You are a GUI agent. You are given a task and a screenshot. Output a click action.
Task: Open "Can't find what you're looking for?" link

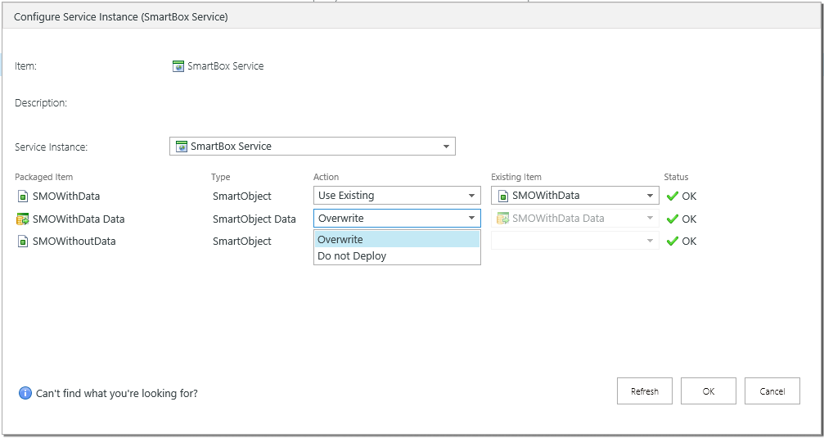pyautogui.click(x=117, y=394)
